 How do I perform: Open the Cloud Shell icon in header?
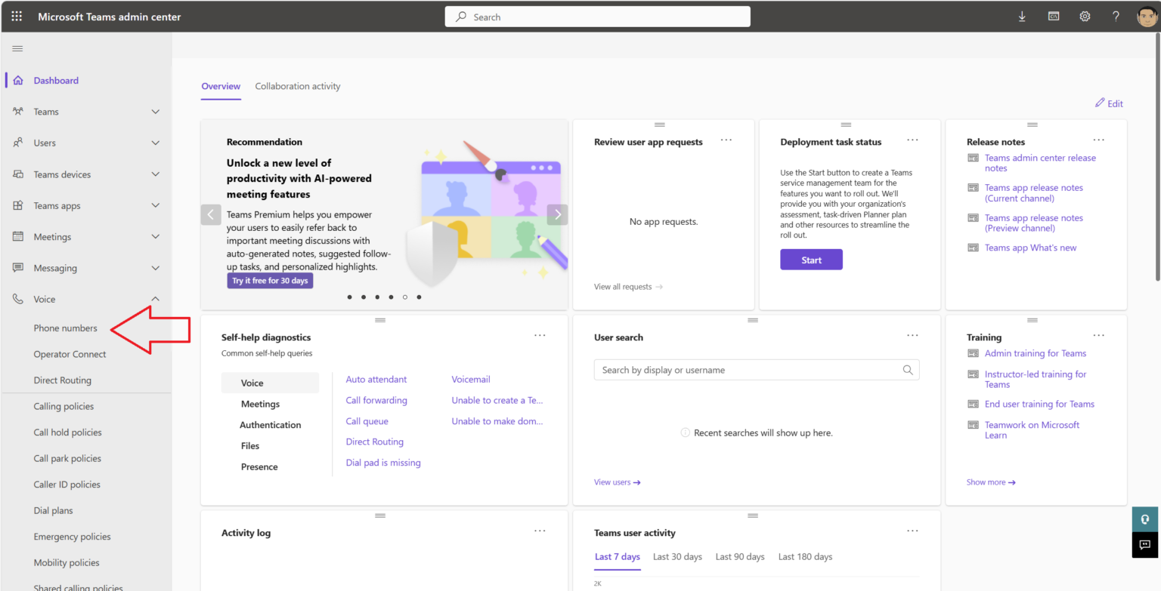[x=1054, y=17]
